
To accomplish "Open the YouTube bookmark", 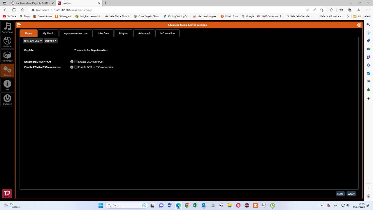I will [x=10, y=16].
